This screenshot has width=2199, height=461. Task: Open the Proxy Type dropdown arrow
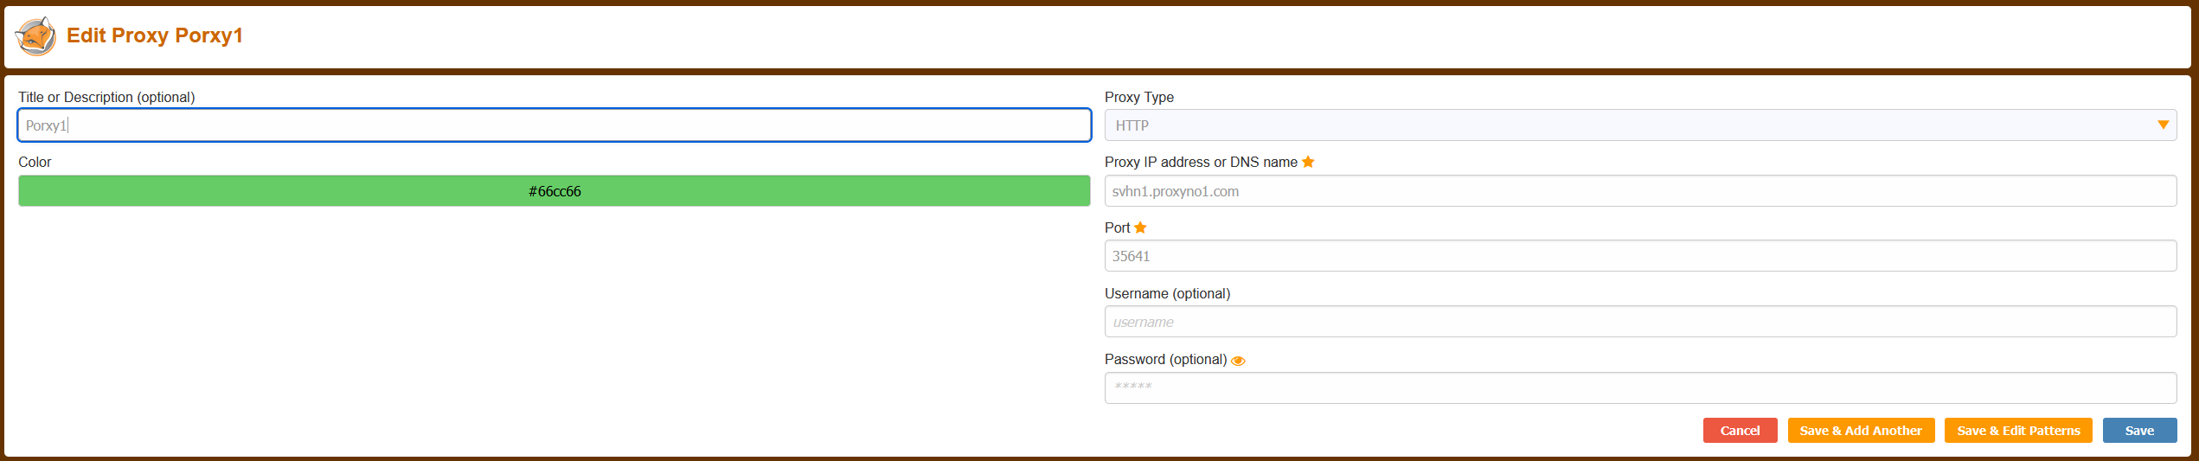(2163, 125)
